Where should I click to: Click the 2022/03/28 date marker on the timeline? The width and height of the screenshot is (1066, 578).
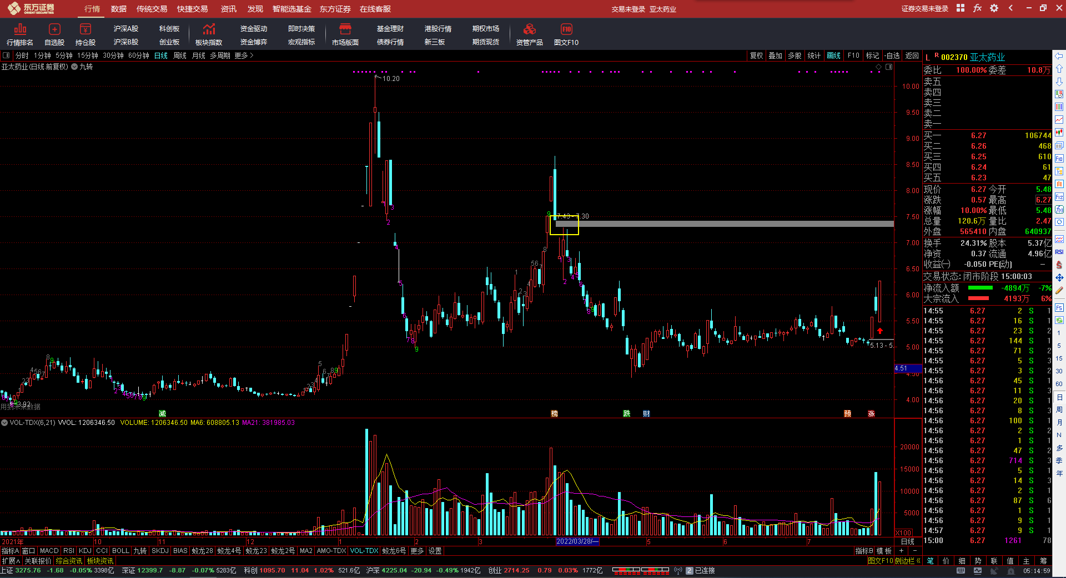pos(577,541)
